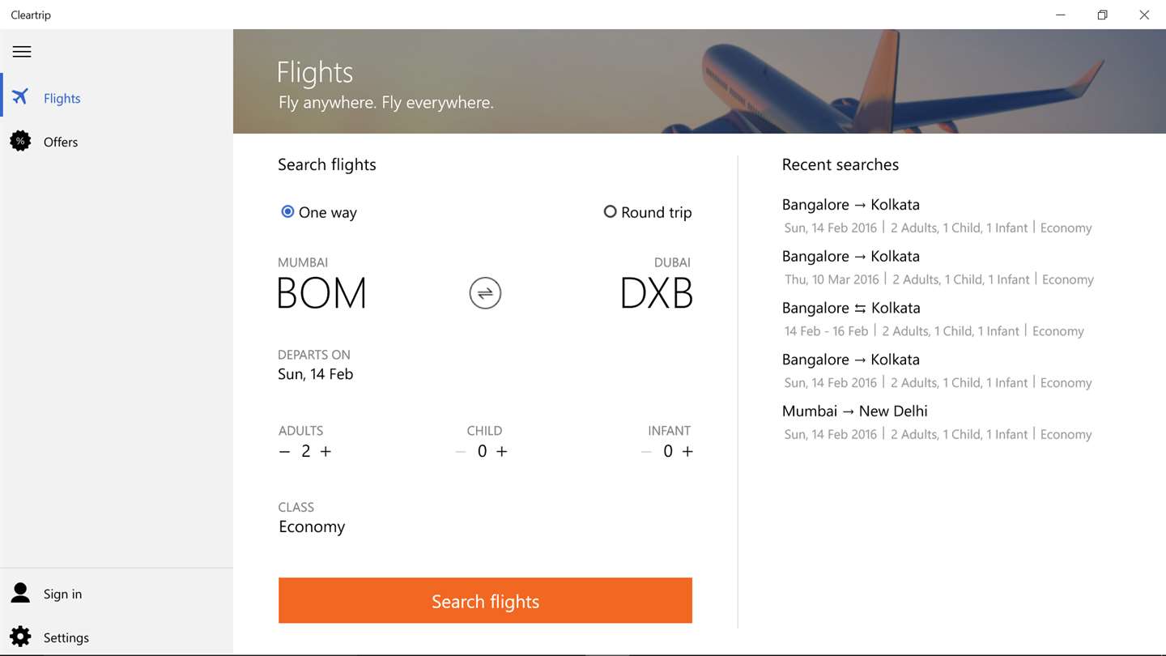Open the Bangalore ⇆ Kolkata round-trip search
Image resolution: width=1166 pixels, height=656 pixels.
coord(850,309)
